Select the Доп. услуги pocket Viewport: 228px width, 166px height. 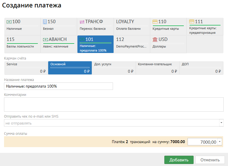point(114,68)
